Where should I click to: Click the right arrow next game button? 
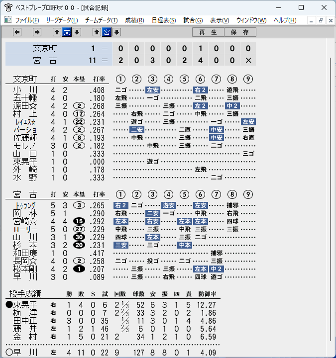(x=37, y=32)
